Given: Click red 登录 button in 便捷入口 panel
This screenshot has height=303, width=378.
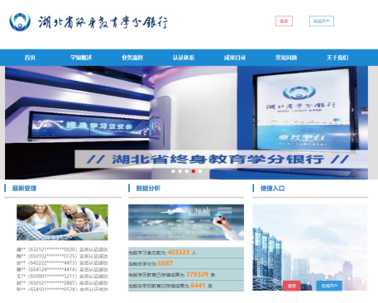Looking at the screenshot, I should [x=292, y=286].
